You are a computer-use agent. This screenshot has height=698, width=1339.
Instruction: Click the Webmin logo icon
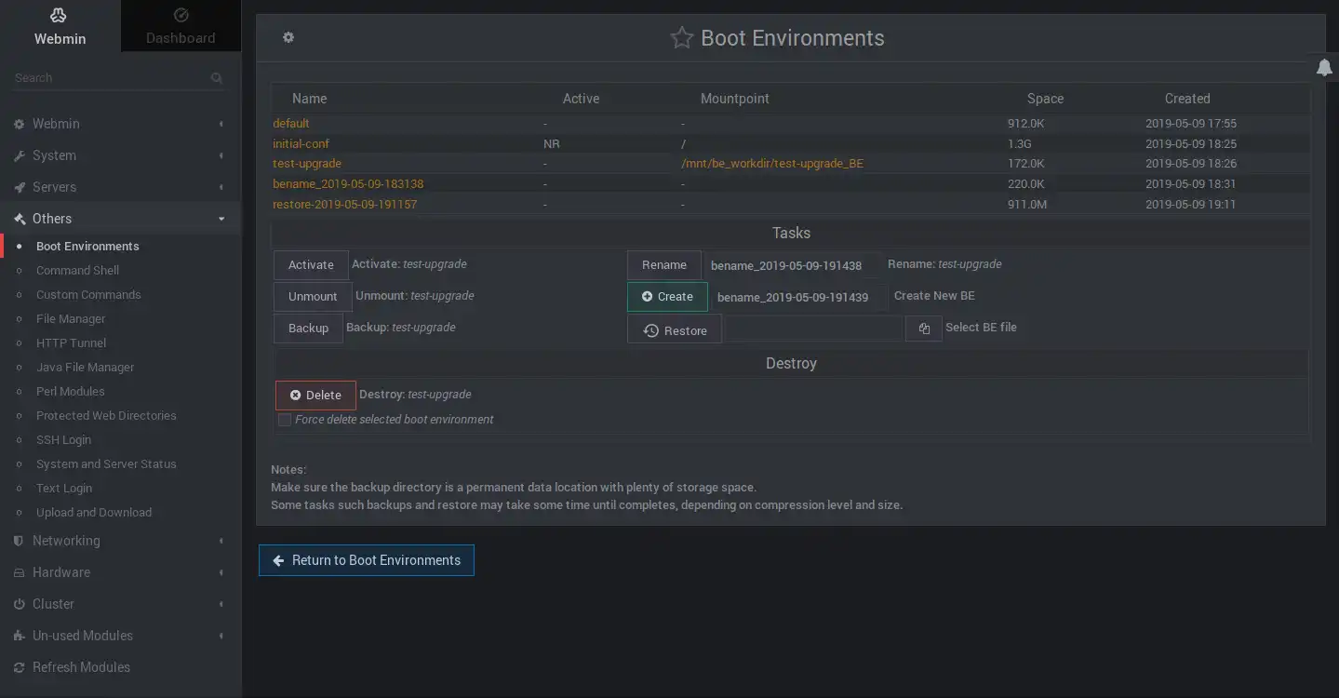[x=60, y=15]
